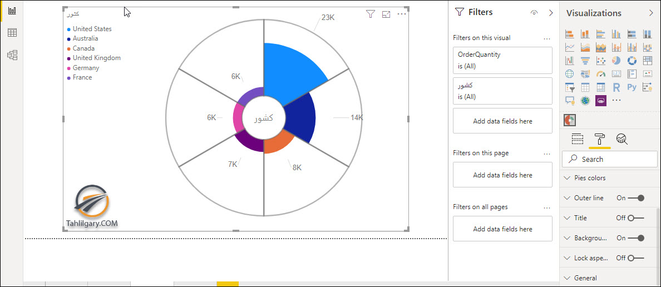The image size is (661, 287).
Task: Click the visual's Focus mode icon
Action: pyautogui.click(x=386, y=14)
